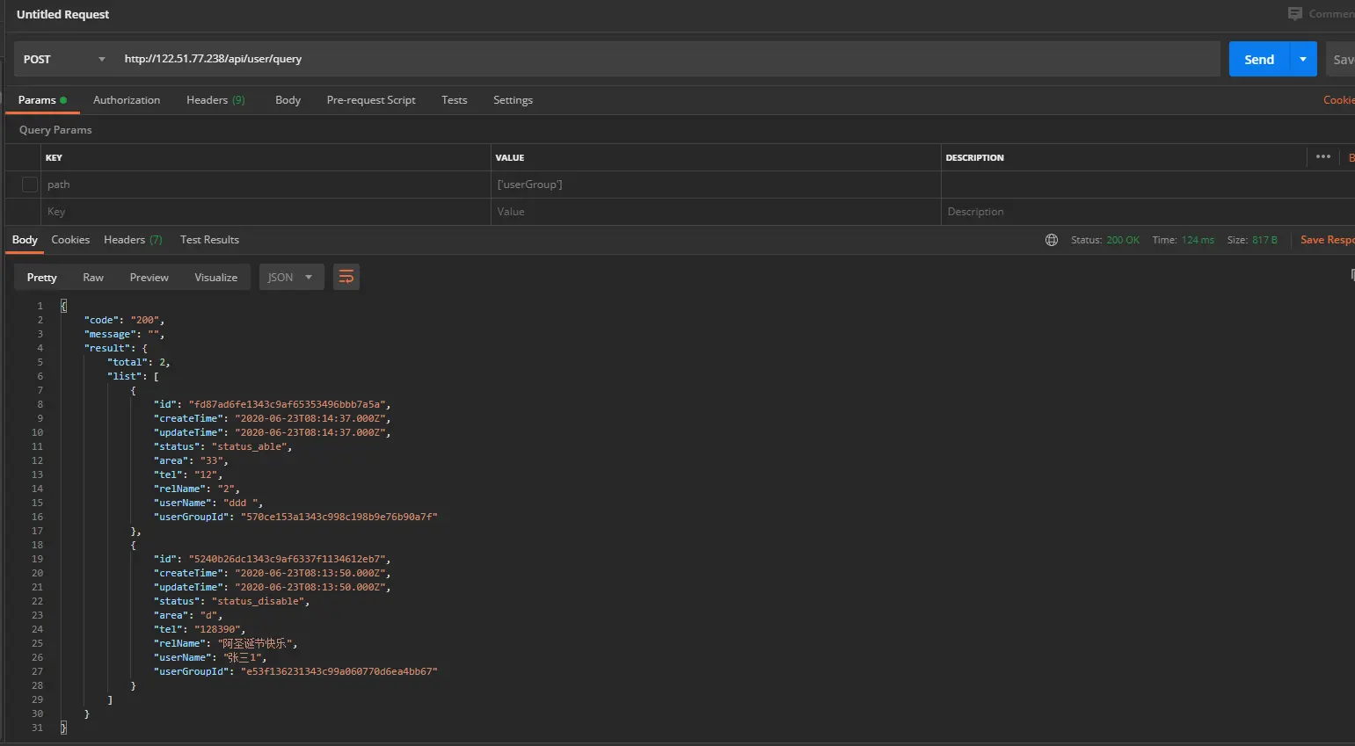Click the "code": "200" line
The height and width of the screenshot is (746, 1355).
tap(124, 320)
